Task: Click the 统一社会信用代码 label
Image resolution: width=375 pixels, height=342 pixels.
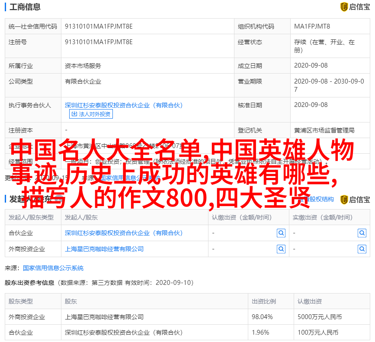Action: (33, 26)
